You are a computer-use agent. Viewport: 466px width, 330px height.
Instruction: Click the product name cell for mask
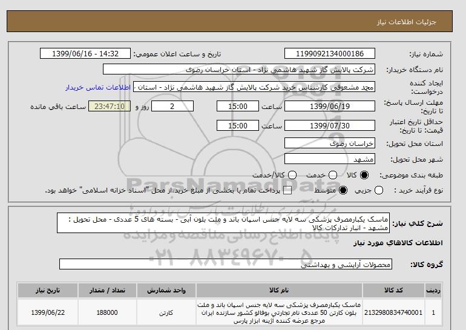[x=279, y=312]
